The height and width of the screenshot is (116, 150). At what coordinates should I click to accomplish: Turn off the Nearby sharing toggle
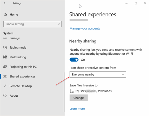pyautogui.click(x=74, y=60)
